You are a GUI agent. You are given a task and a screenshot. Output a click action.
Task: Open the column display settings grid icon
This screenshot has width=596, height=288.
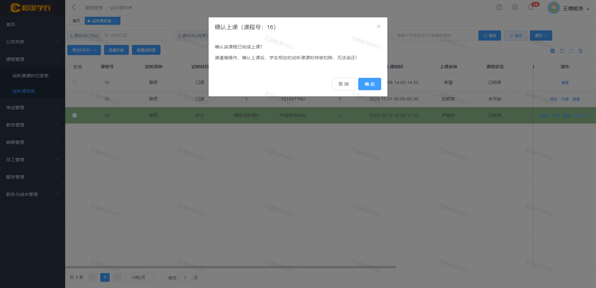[553, 51]
